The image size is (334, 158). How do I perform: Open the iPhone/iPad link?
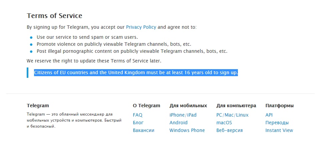(183, 115)
